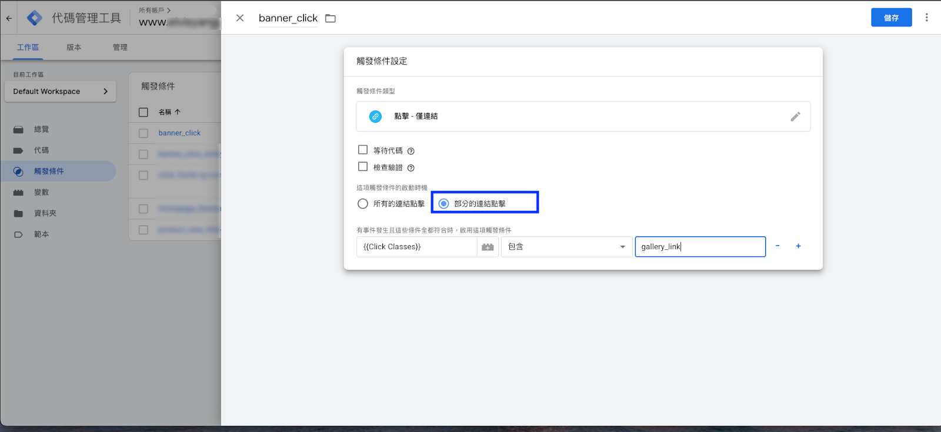Open the three-dot more options menu
The width and height of the screenshot is (941, 432).
[926, 18]
